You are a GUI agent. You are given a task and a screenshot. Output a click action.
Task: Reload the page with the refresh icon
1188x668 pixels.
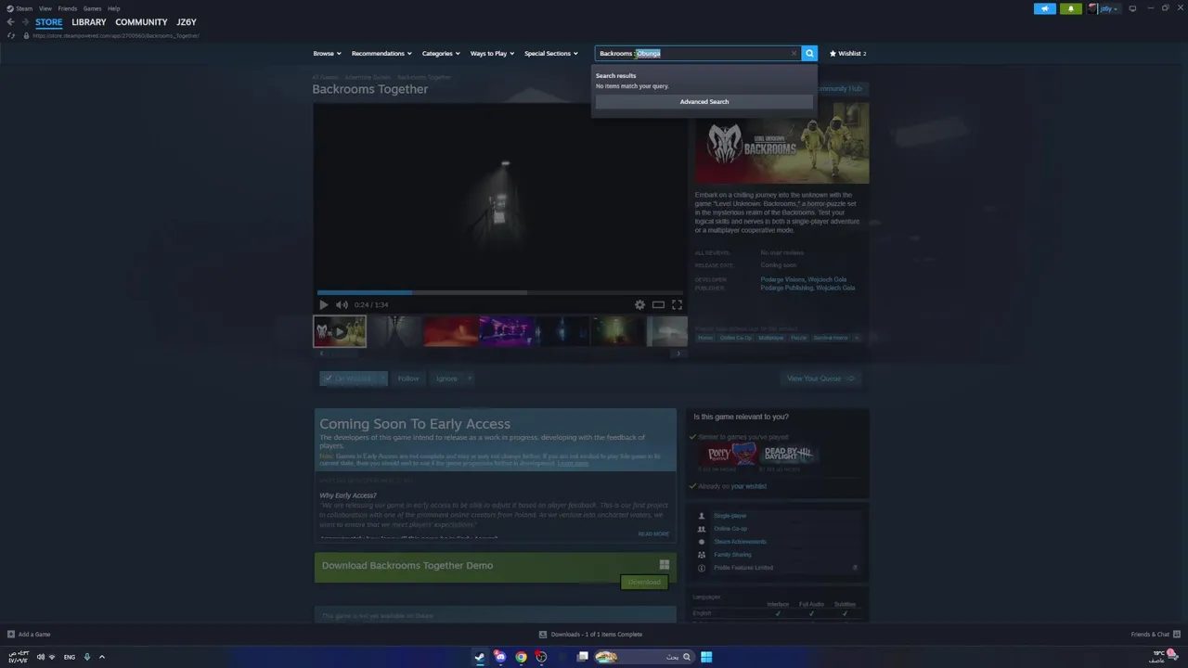point(11,35)
